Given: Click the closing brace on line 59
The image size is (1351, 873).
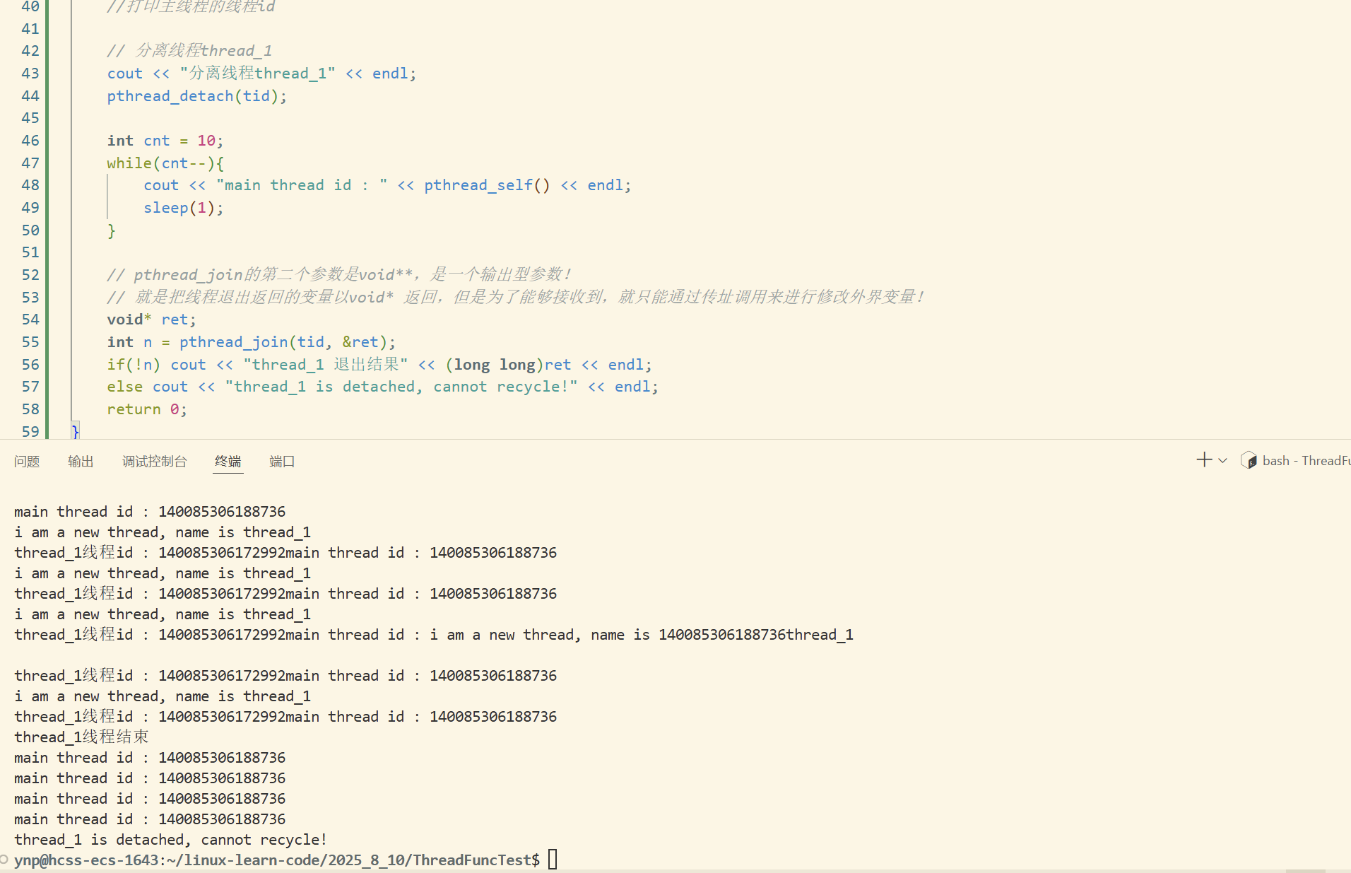Looking at the screenshot, I should coord(76,431).
